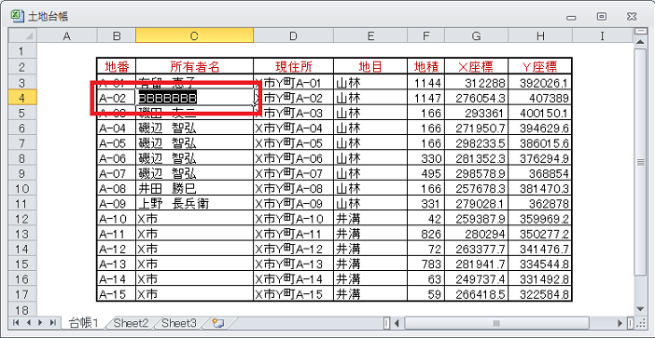Select cell X市Y町A-13
Viewport: 655px width, 338px height.
tap(293, 264)
